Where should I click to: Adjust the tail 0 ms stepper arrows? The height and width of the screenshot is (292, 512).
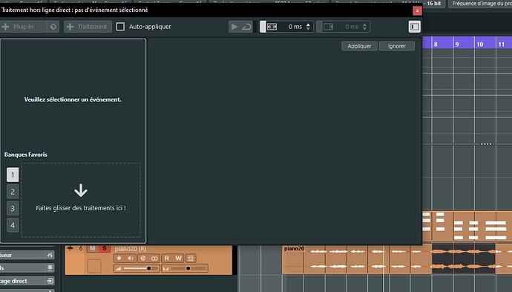click(365, 27)
